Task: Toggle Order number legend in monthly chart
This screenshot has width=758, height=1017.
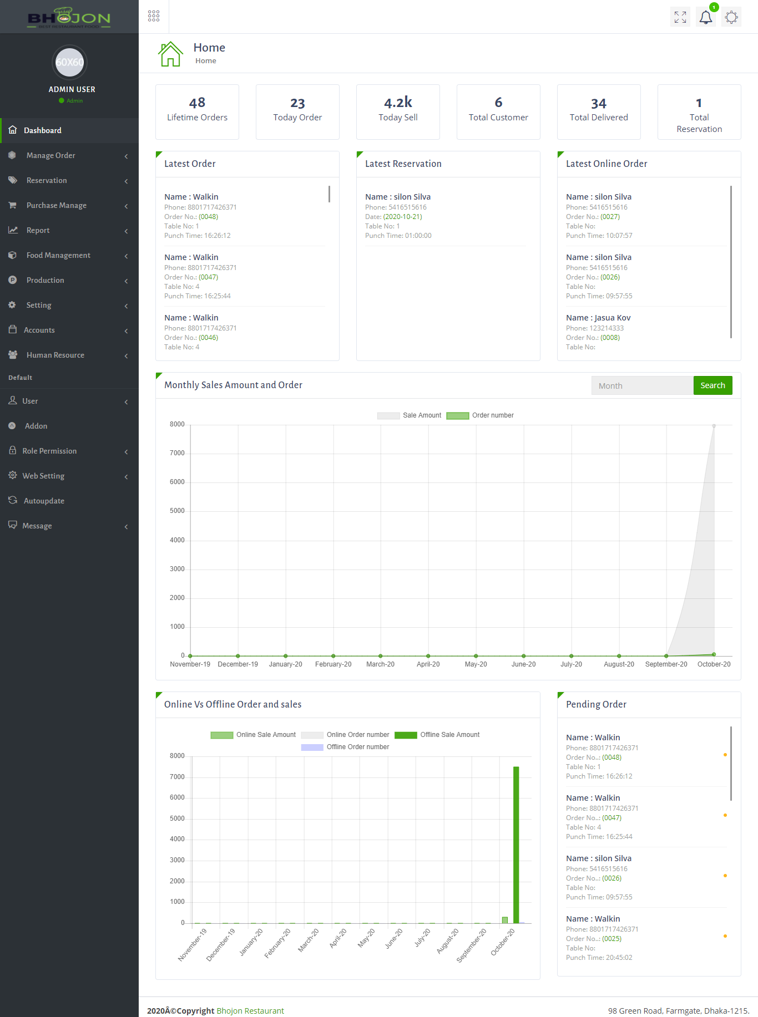Action: (481, 415)
